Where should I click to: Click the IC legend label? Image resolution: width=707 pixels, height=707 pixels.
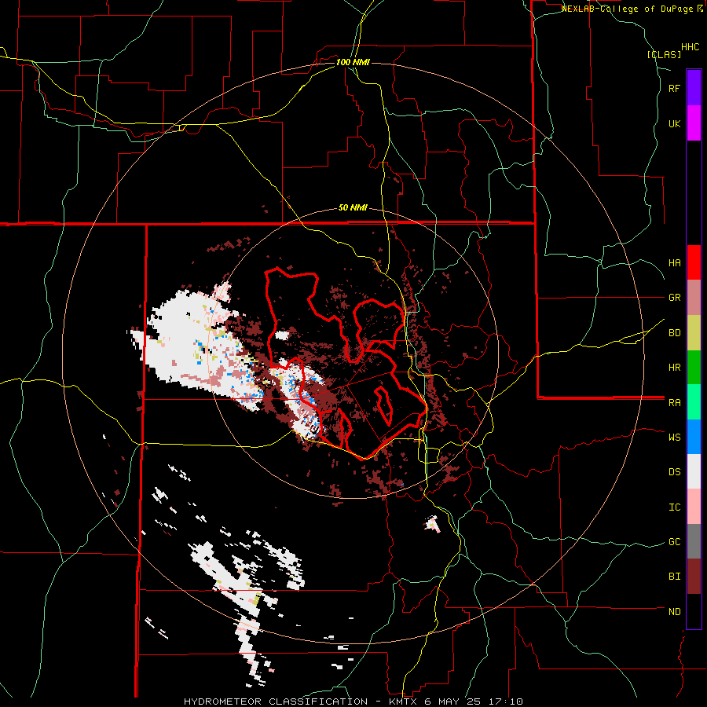(x=674, y=507)
